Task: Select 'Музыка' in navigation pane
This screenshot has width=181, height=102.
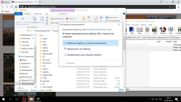Action: [25, 74]
